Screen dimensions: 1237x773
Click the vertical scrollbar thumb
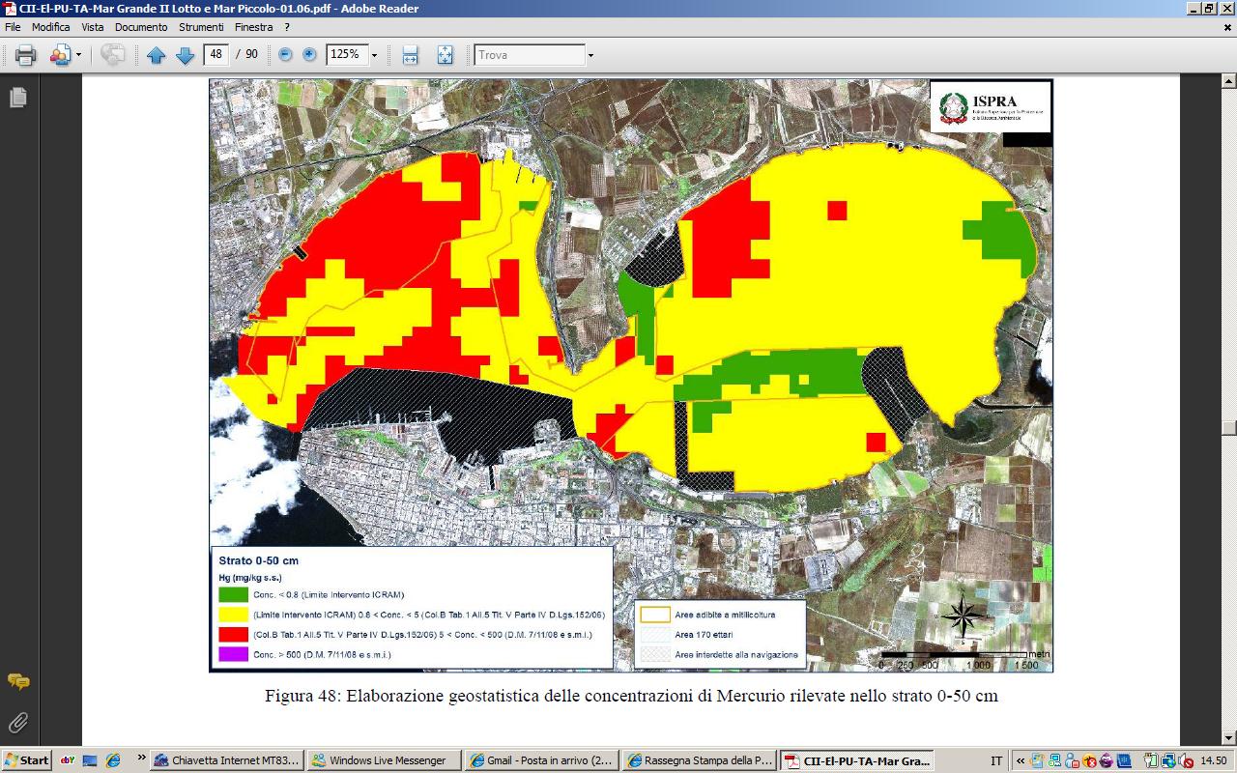1228,428
